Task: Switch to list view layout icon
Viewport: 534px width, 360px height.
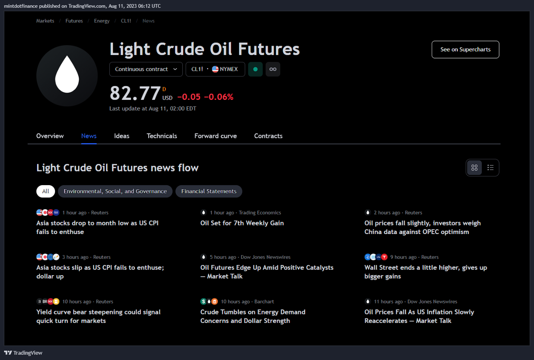Action: click(490, 168)
